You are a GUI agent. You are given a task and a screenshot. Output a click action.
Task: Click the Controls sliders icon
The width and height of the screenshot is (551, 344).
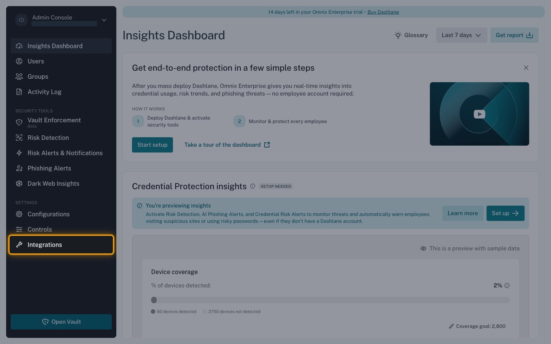coord(19,229)
